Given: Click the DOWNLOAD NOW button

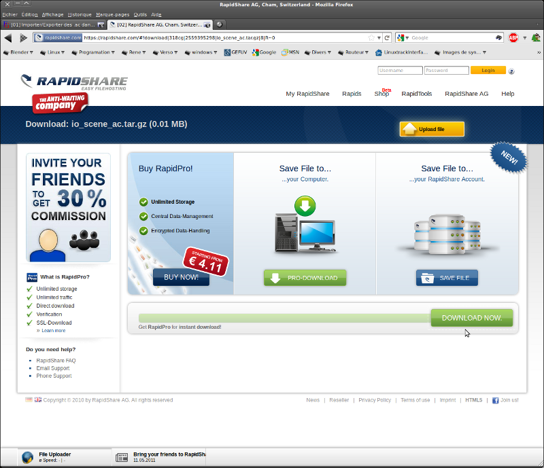Looking at the screenshot, I should [472, 318].
